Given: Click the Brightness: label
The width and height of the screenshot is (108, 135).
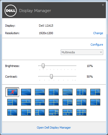Looking at the screenshot, I should click(x=12, y=66).
